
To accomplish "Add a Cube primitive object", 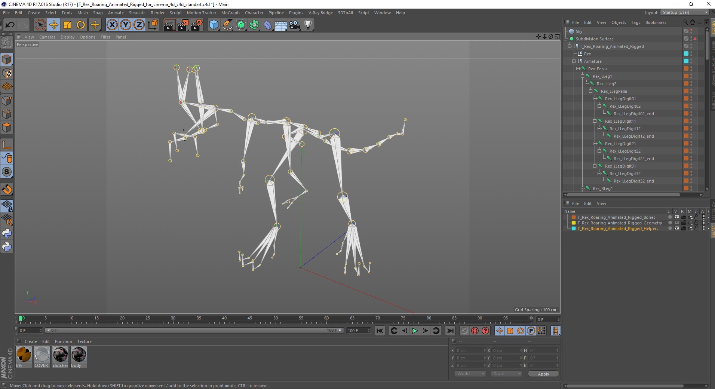I will point(214,25).
